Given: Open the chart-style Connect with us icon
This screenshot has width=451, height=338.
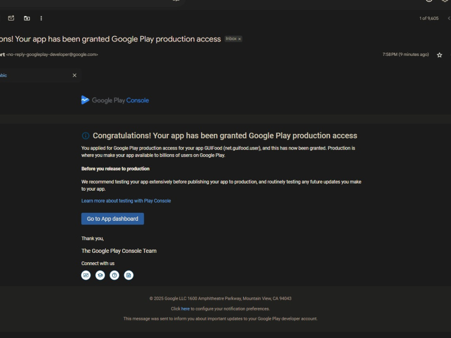Looking at the screenshot, I should 86,275.
